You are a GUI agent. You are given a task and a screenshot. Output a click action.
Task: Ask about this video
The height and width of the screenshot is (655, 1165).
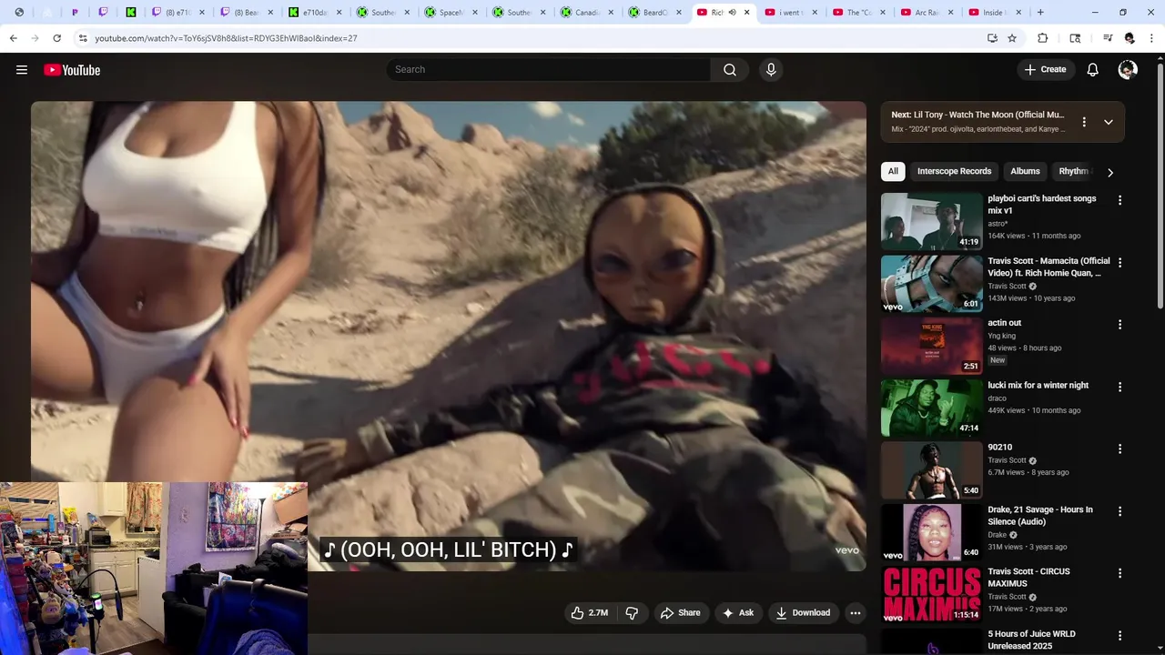(738, 613)
